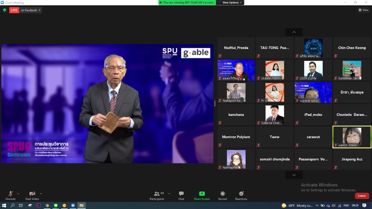Open the View Options dropdown

[232, 2]
